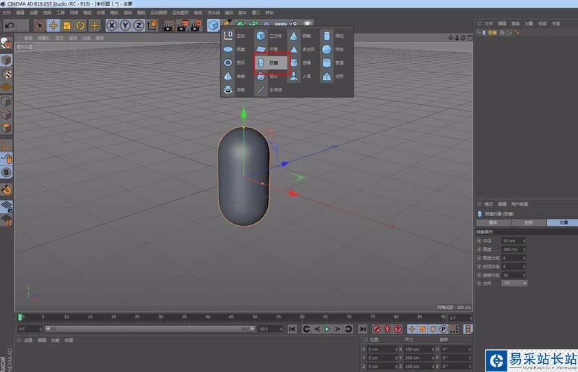Open the File menu in menu bar

click(x=7, y=12)
